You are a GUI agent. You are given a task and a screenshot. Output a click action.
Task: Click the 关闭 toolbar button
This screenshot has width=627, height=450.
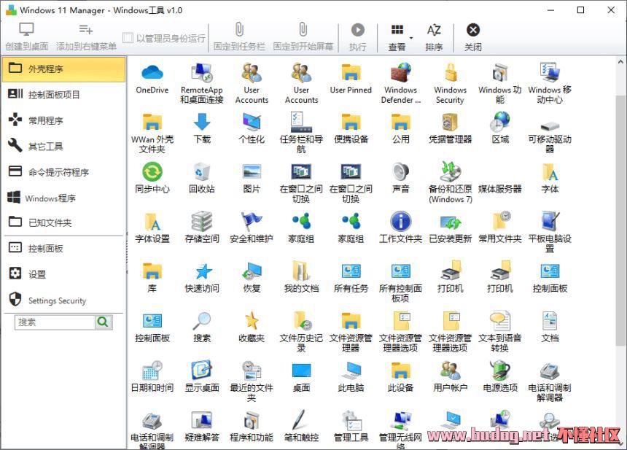(x=472, y=36)
